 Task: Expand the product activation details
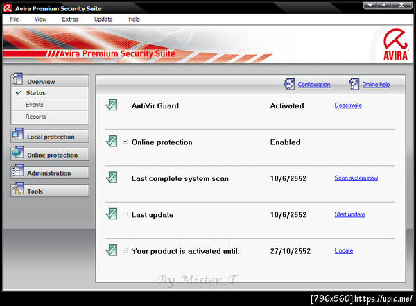[x=125, y=250]
